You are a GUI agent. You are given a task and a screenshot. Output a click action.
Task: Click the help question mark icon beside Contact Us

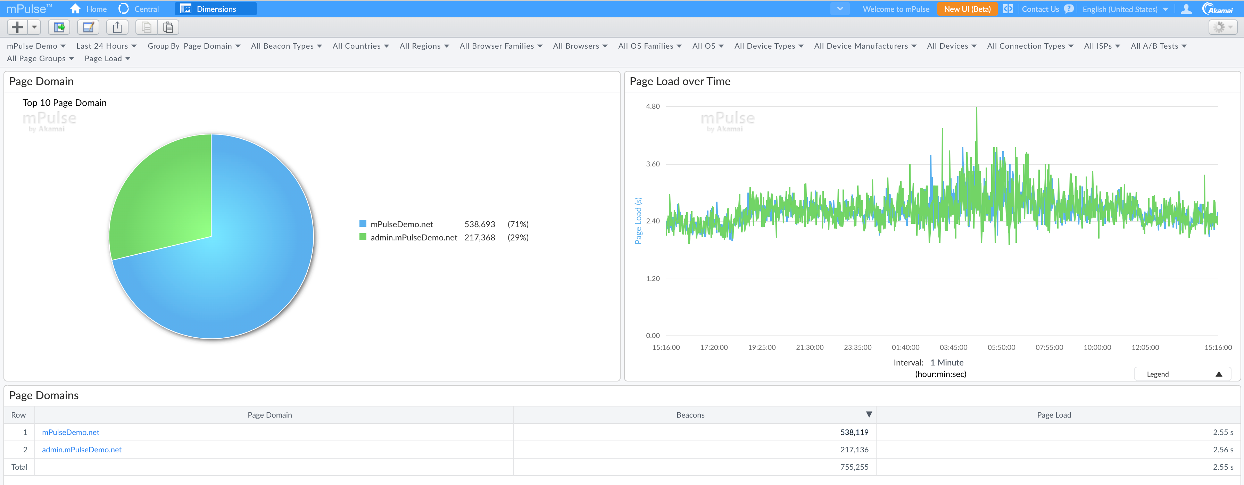(x=1069, y=8)
